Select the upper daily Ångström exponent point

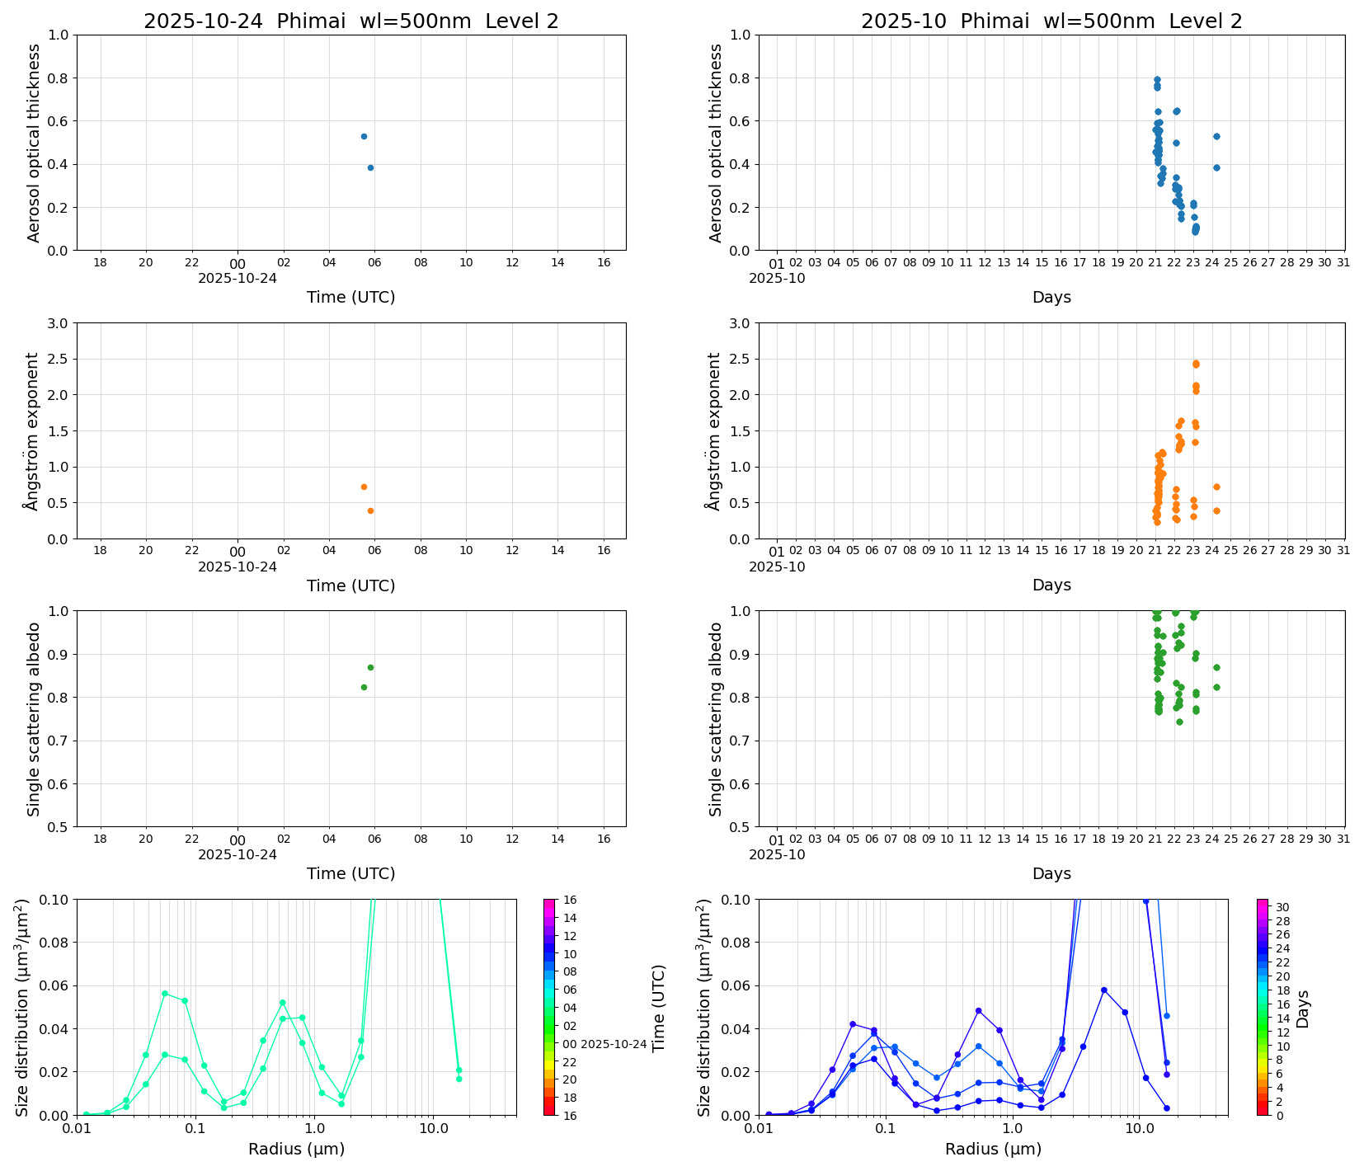click(364, 487)
